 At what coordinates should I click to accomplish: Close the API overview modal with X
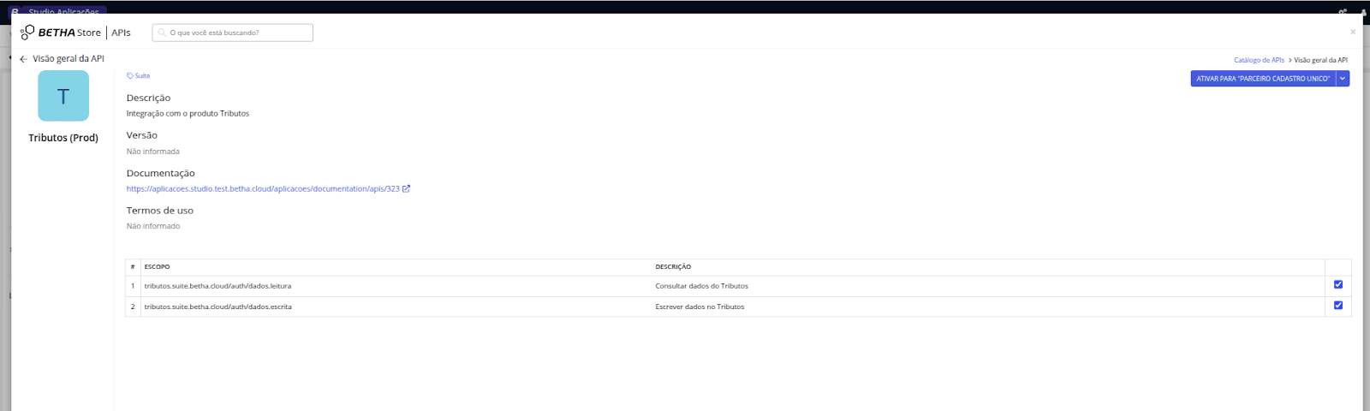tap(1353, 33)
